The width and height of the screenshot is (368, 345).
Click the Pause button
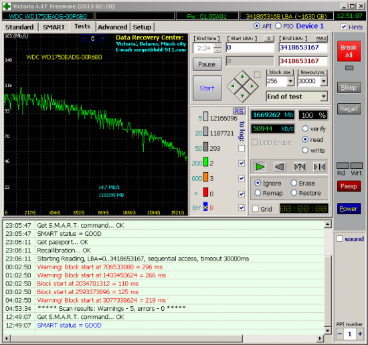207,64
